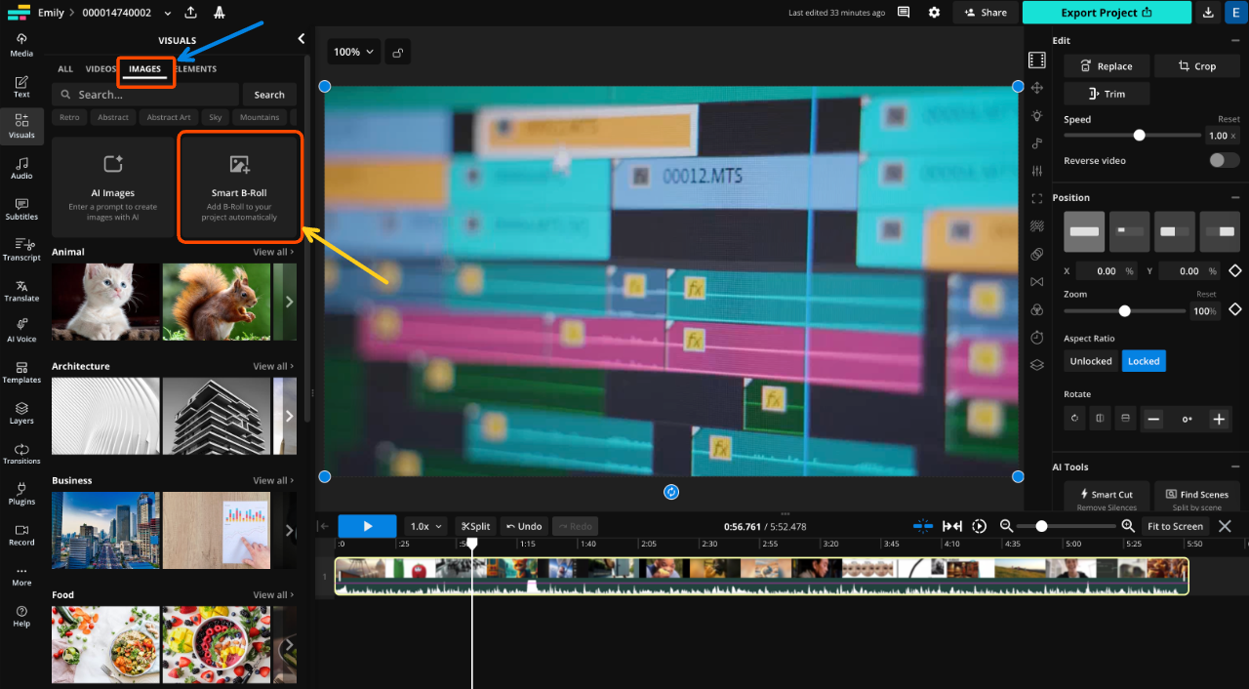1249x689 pixels.
Task: Switch to the ALL tab
Action: point(64,68)
